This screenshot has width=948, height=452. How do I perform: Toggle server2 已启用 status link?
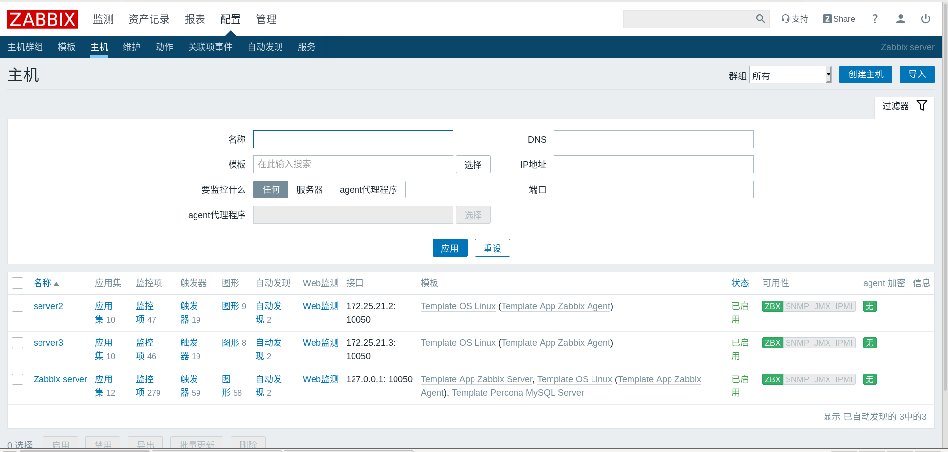740,313
